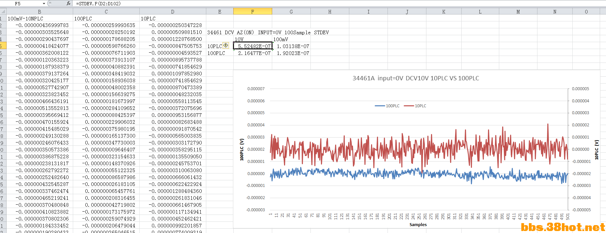The height and width of the screenshot is (233, 606).
Task: Select the left '100PLC (V)' axis title
Action: pos(242,149)
